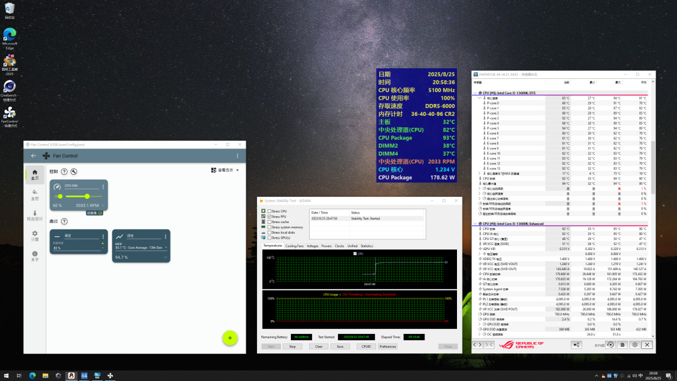This screenshot has height=381, width=677.
Task: Switch to Statistics tab
Action: click(367, 246)
